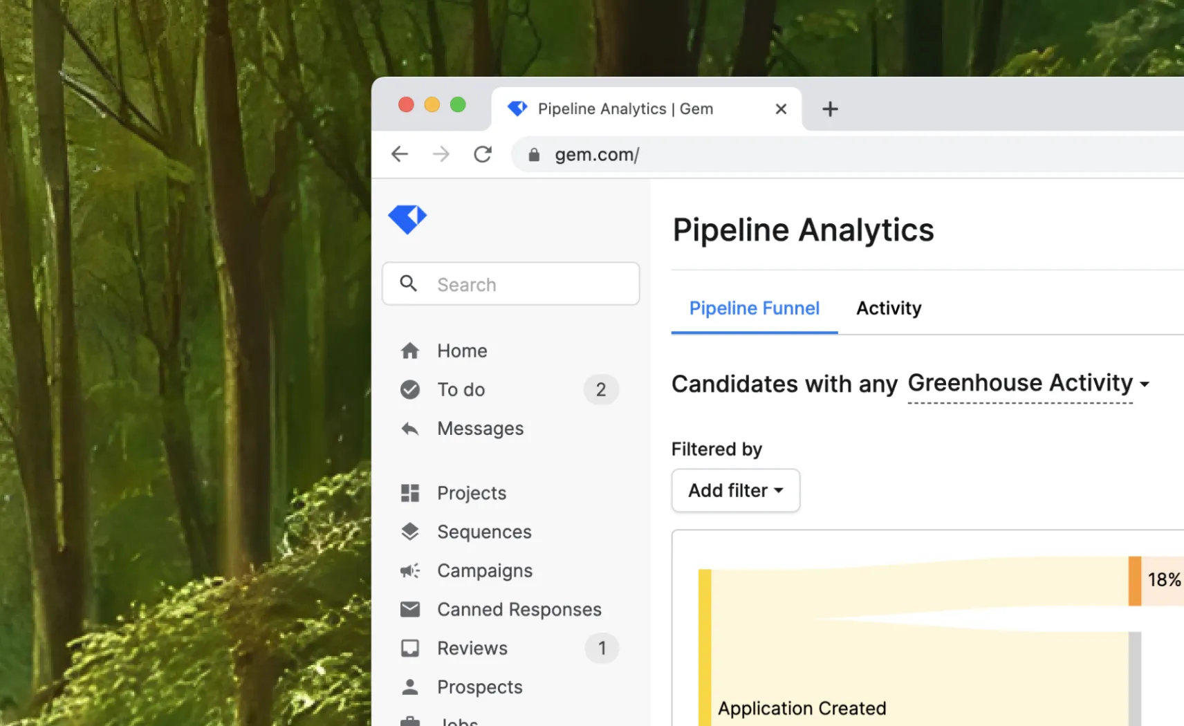Click the Sequences layers icon
The image size is (1184, 726).
point(410,532)
